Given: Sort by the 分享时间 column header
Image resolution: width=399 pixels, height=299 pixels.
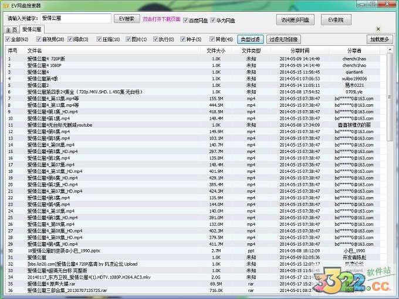Looking at the screenshot, I should (300, 50).
